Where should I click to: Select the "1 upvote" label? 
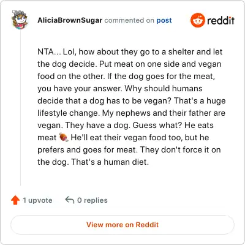[x=37, y=200]
